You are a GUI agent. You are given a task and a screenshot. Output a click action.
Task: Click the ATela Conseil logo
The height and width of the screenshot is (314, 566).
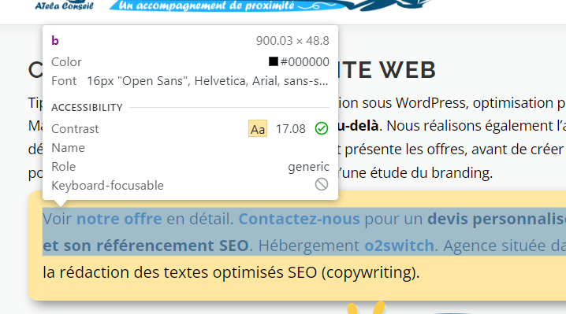point(65,6)
